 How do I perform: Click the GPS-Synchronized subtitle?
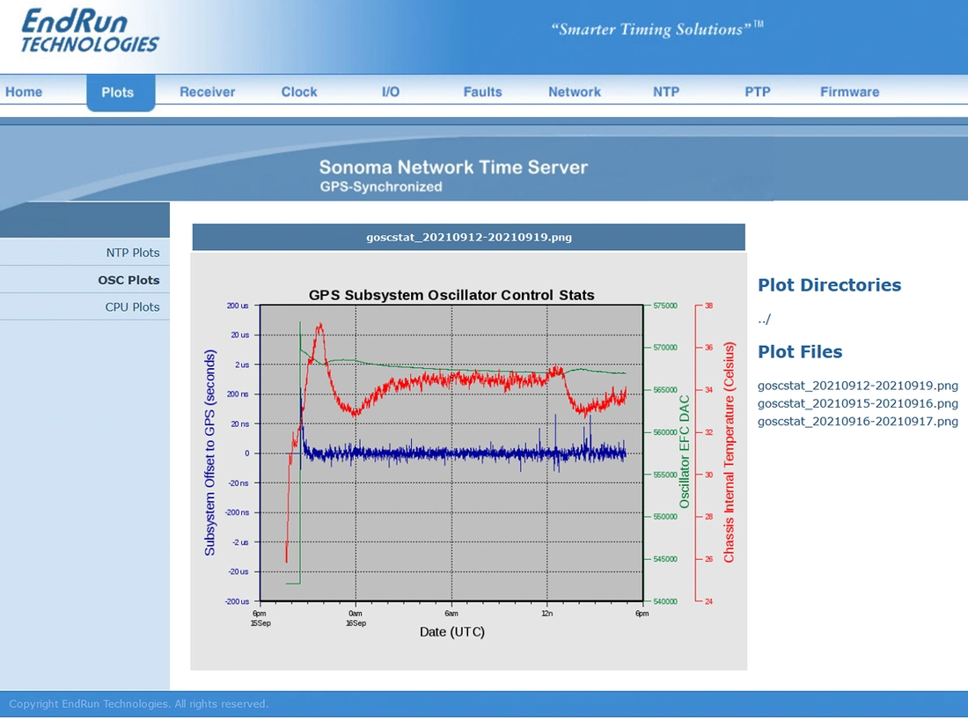click(381, 187)
